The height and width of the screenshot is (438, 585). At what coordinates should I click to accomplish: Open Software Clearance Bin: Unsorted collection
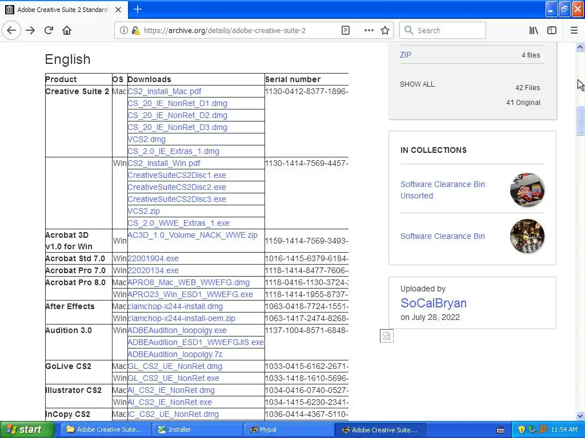tap(443, 190)
